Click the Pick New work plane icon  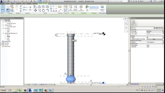pyautogui.click(x=87, y=8)
